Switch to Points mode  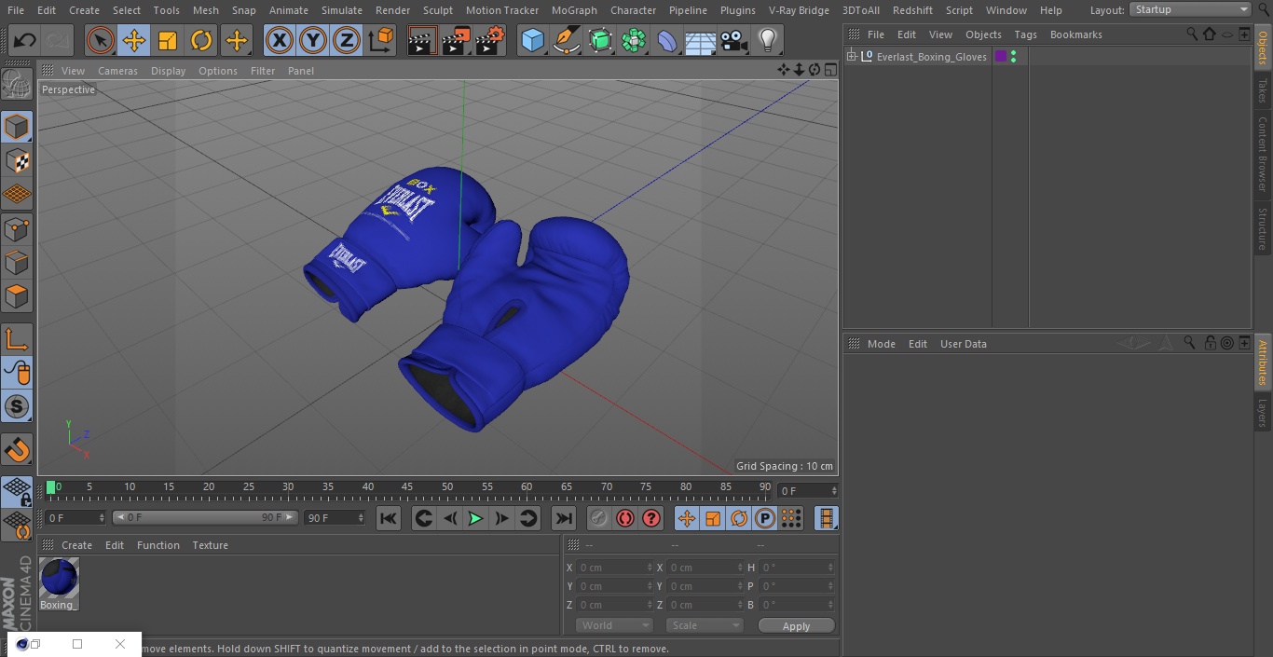pyautogui.click(x=17, y=228)
